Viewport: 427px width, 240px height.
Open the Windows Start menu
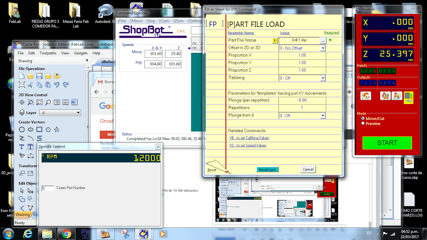(x=8, y=234)
